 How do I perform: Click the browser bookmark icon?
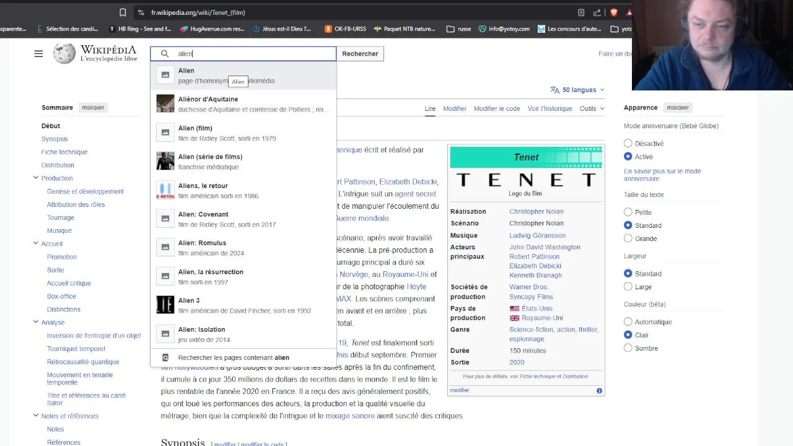(x=123, y=12)
